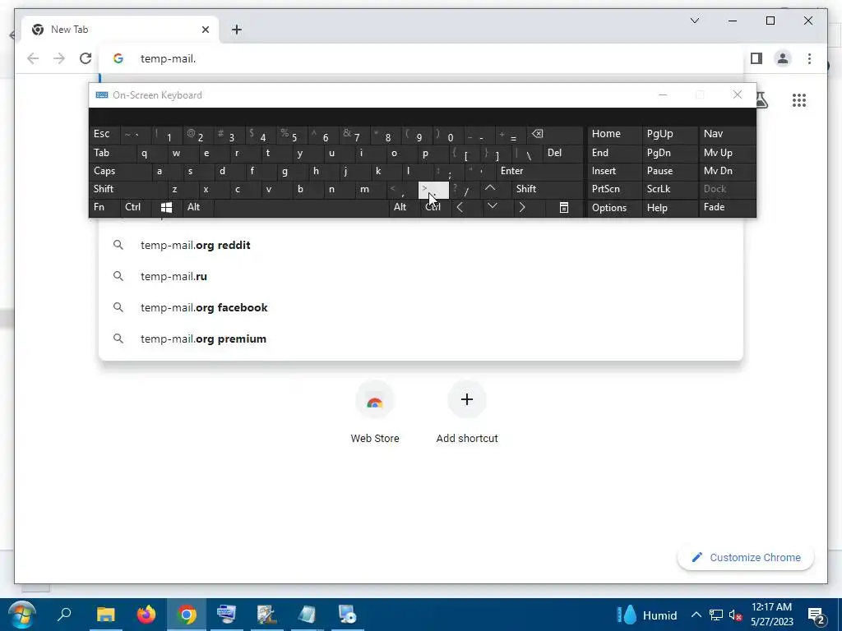Click the Tab key on On-Screen Keyboard
This screenshot has height=631, width=842.
[113, 153]
